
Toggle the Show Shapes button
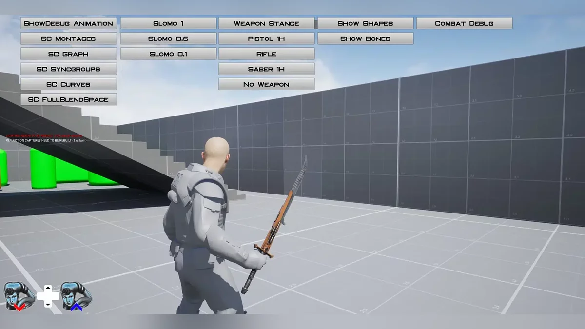pyautogui.click(x=366, y=23)
